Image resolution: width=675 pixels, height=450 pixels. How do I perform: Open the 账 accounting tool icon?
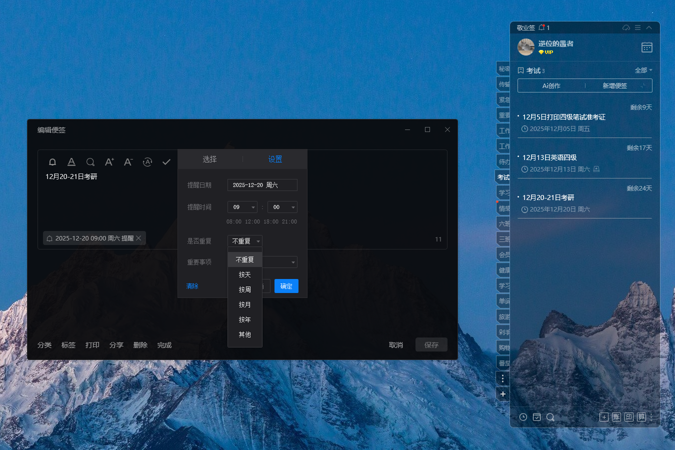[x=616, y=417]
